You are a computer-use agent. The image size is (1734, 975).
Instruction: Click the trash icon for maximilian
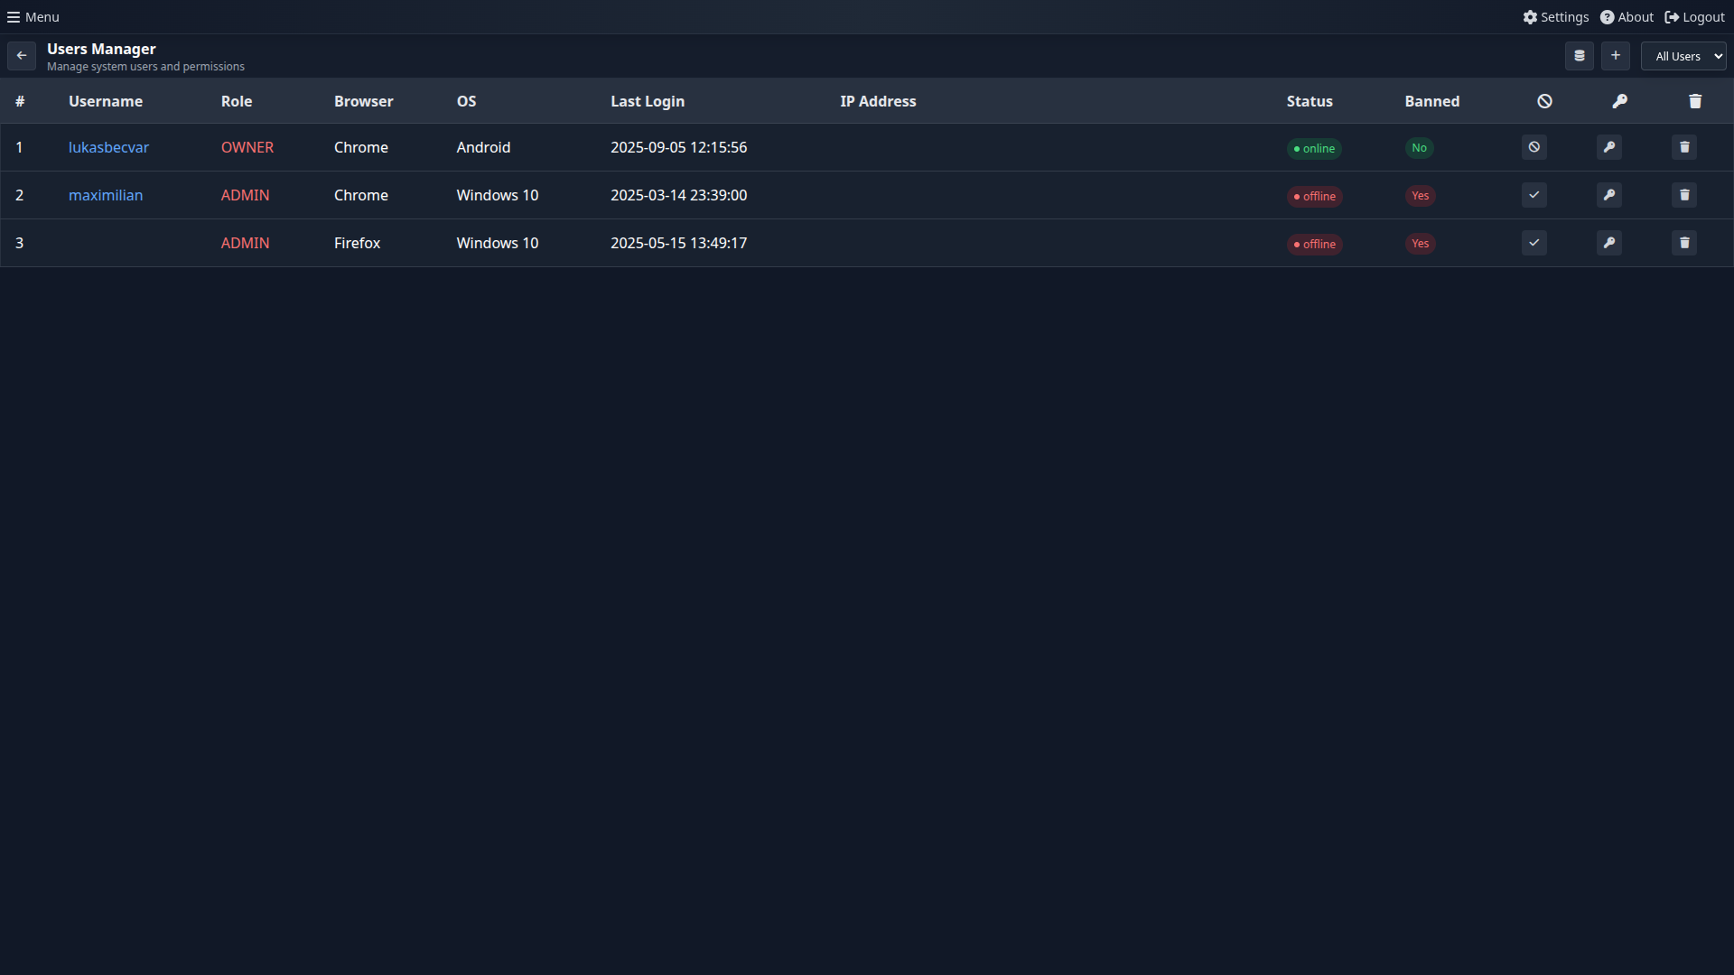1683,195
